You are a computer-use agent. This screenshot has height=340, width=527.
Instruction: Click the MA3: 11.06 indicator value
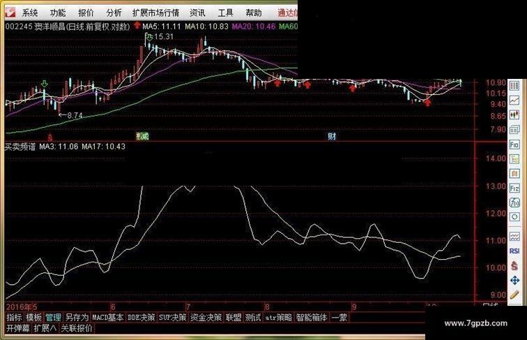click(x=59, y=147)
